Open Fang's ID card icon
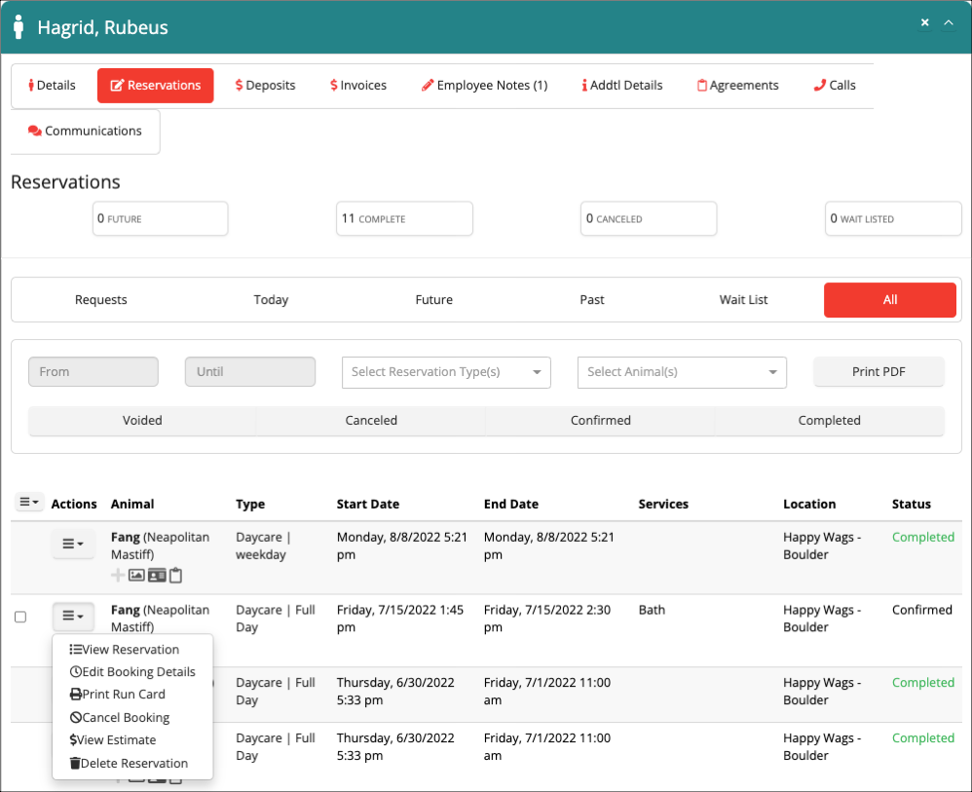Image resolution: width=972 pixels, height=792 pixels. pyautogui.click(x=157, y=575)
